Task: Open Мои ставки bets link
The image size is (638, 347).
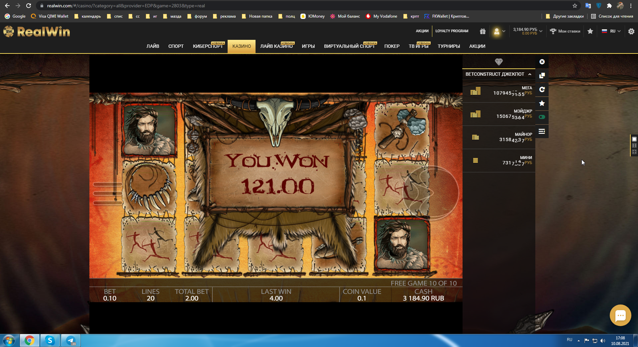Action: click(x=565, y=31)
